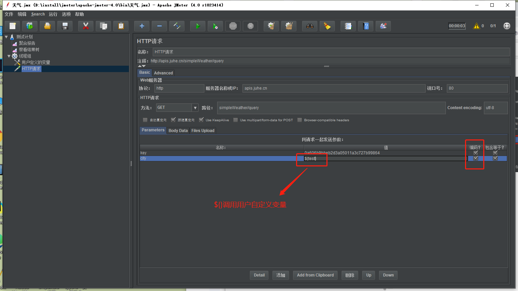Select 用户定义的变量 tree node
Screen dimensions: 518x291
pyautogui.click(x=36, y=62)
